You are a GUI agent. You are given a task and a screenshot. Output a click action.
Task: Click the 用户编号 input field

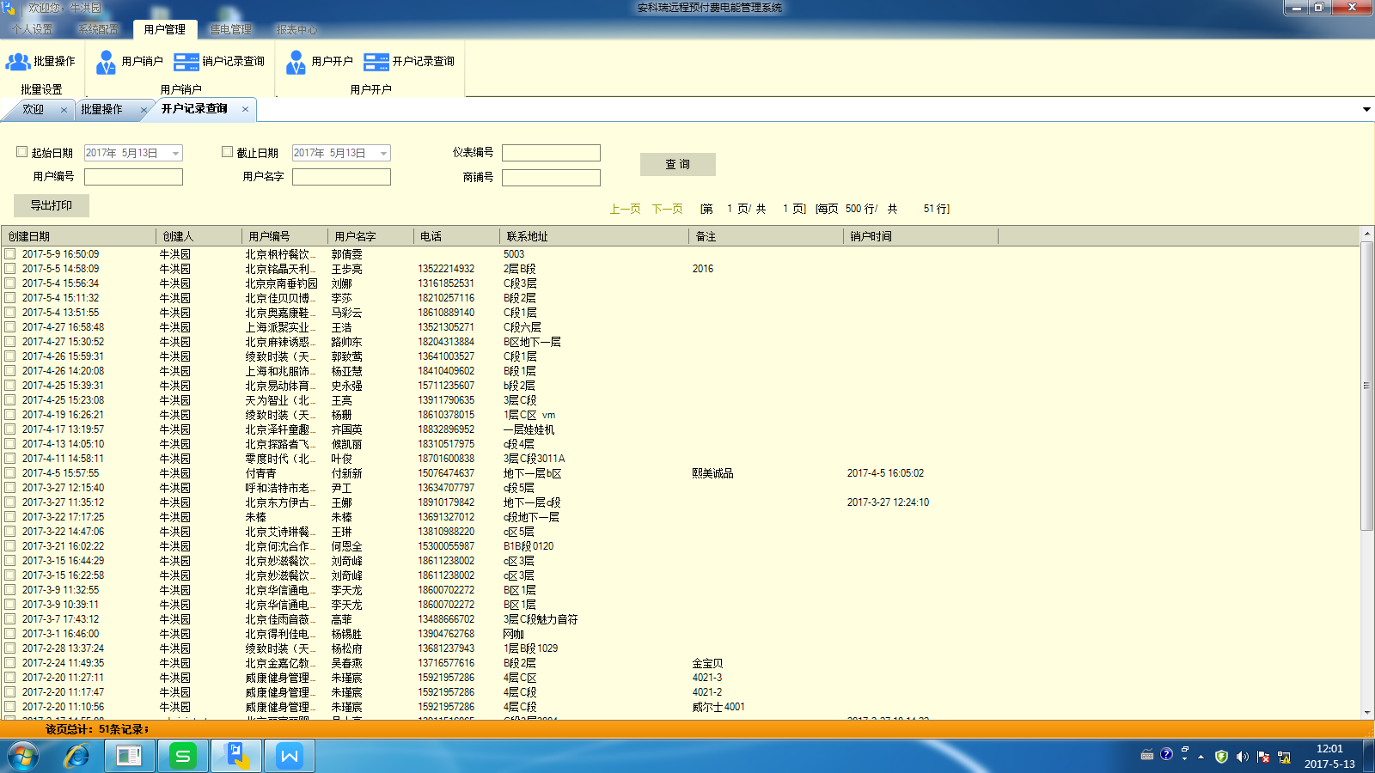(133, 177)
